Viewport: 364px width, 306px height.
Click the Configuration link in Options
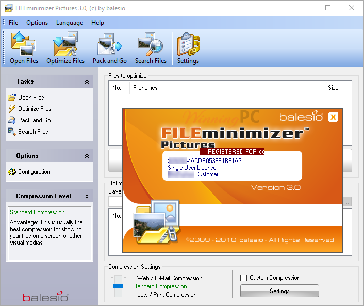(34, 172)
